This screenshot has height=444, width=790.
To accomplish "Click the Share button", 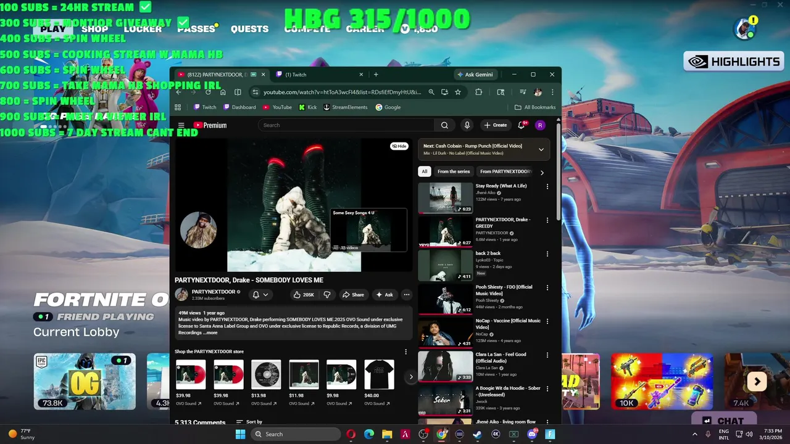I will (353, 295).
